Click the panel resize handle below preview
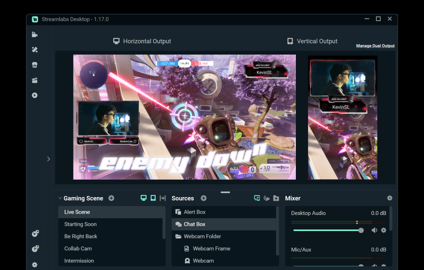This screenshot has width=424, height=270. point(225,192)
